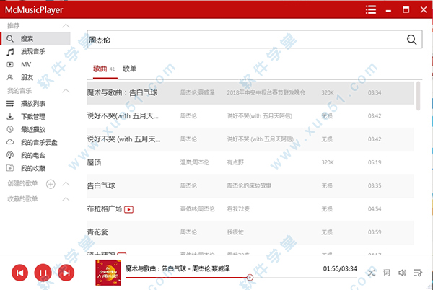Click the magnifier icon in search box

[413, 40]
